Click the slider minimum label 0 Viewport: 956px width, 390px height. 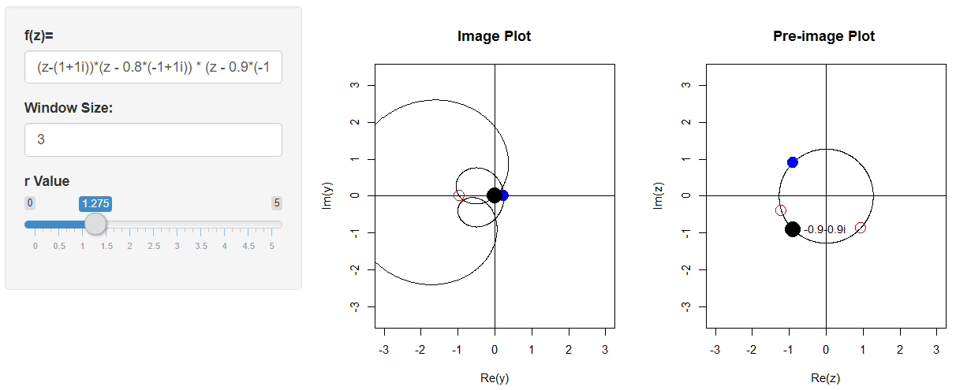(30, 203)
